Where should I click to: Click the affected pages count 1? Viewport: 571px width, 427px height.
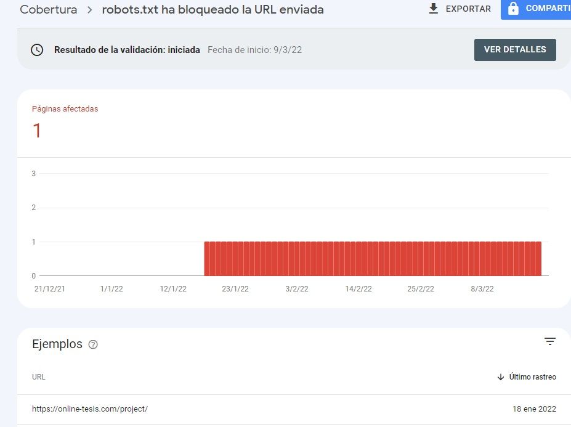(x=37, y=131)
